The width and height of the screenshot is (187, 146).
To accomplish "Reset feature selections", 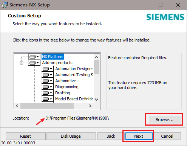I will pyautogui.click(x=26, y=136).
